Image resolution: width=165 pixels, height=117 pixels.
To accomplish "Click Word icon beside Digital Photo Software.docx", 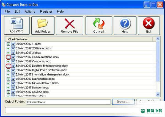I will coord(13,70).
